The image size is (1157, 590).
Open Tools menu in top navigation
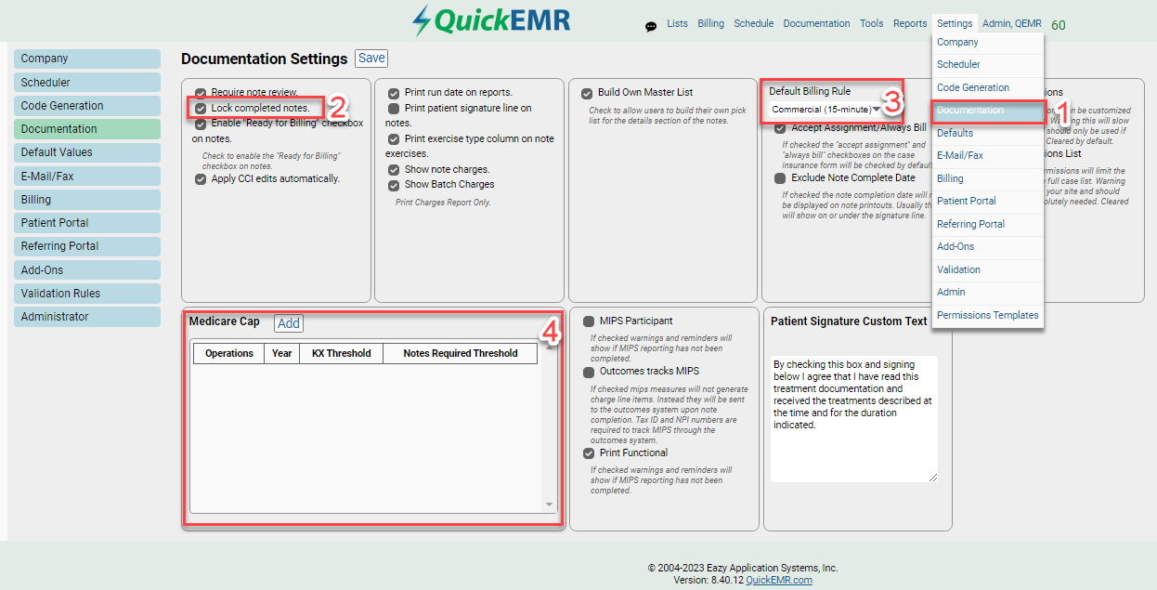coord(871,24)
